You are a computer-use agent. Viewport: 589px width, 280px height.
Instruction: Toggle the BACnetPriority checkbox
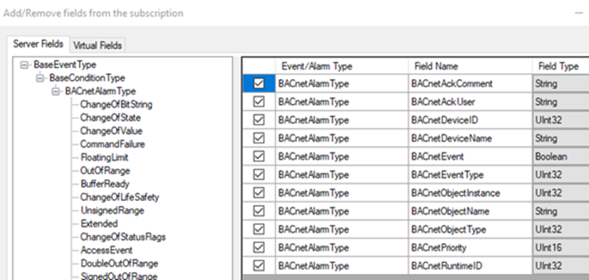[259, 248]
